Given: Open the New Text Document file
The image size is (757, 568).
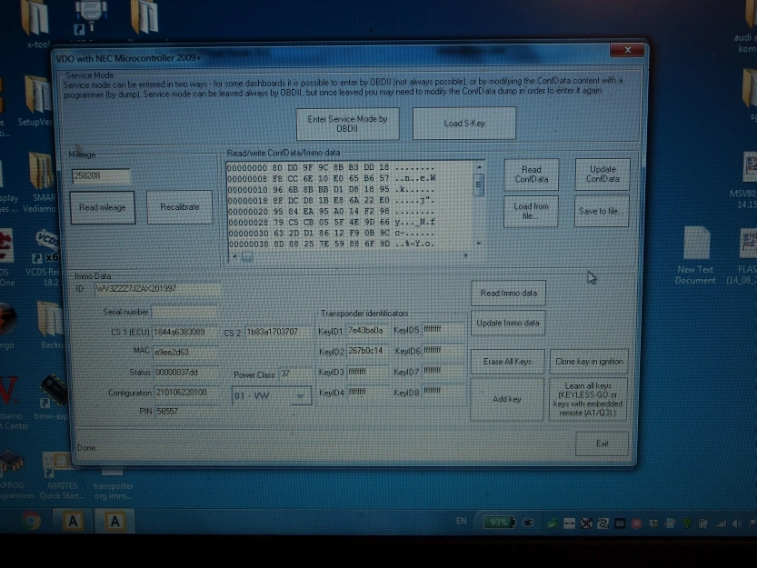Looking at the screenshot, I should 695,254.
